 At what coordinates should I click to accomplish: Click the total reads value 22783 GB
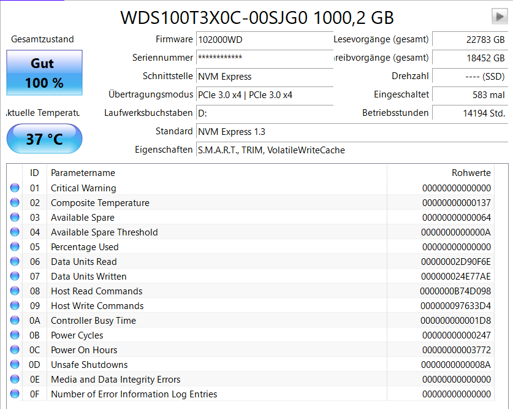click(x=470, y=40)
